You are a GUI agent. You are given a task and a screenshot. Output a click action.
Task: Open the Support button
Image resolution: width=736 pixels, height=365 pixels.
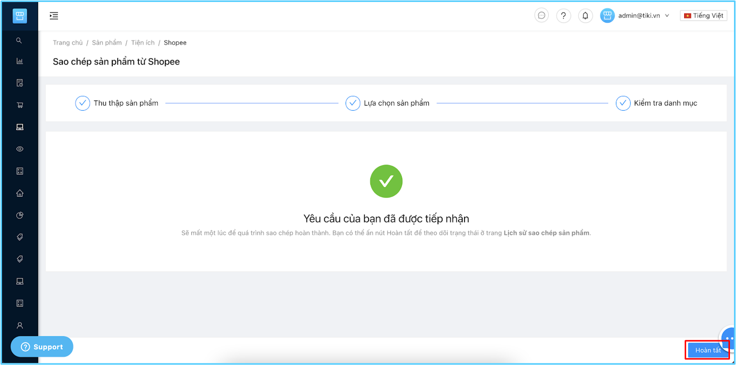pyautogui.click(x=42, y=347)
